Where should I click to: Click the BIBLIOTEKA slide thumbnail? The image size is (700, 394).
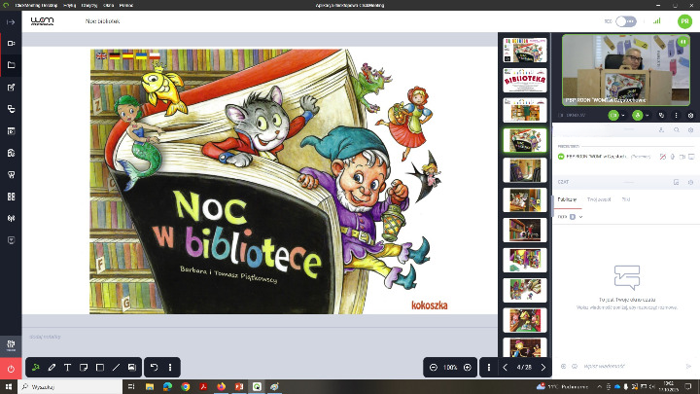pos(522,79)
